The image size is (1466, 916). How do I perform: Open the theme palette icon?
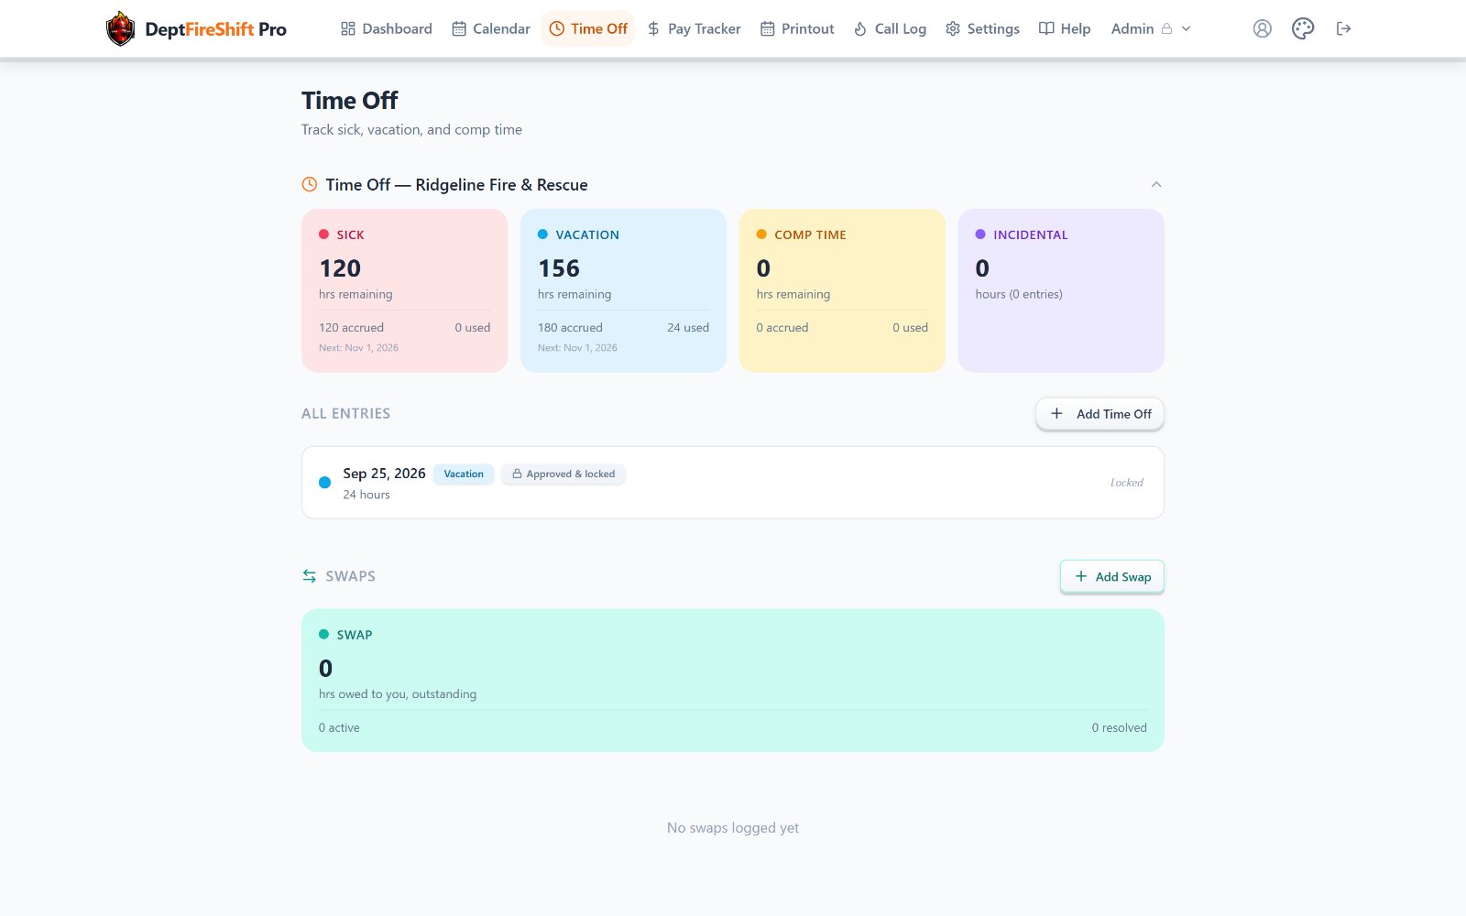[x=1303, y=28]
